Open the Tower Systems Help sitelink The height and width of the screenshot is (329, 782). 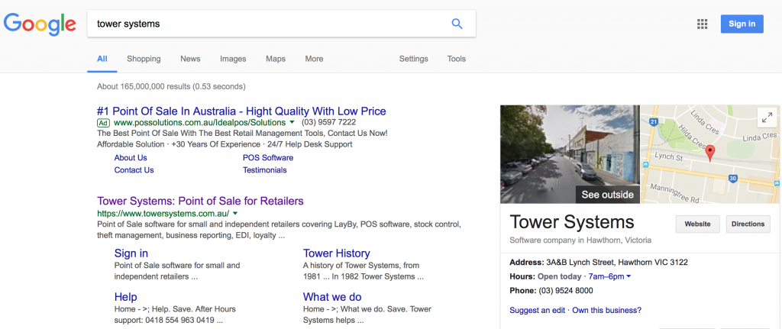tap(126, 297)
